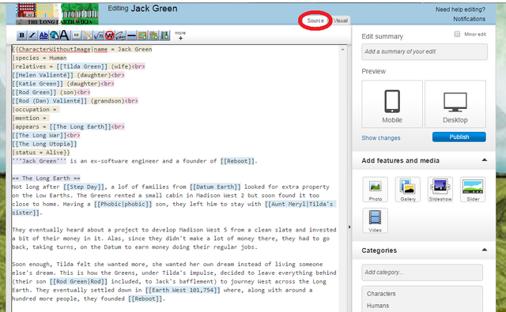Viewport: 506px width, 312px height.
Task: Collapse the right sidebar panel arrow
Action: (x=349, y=227)
